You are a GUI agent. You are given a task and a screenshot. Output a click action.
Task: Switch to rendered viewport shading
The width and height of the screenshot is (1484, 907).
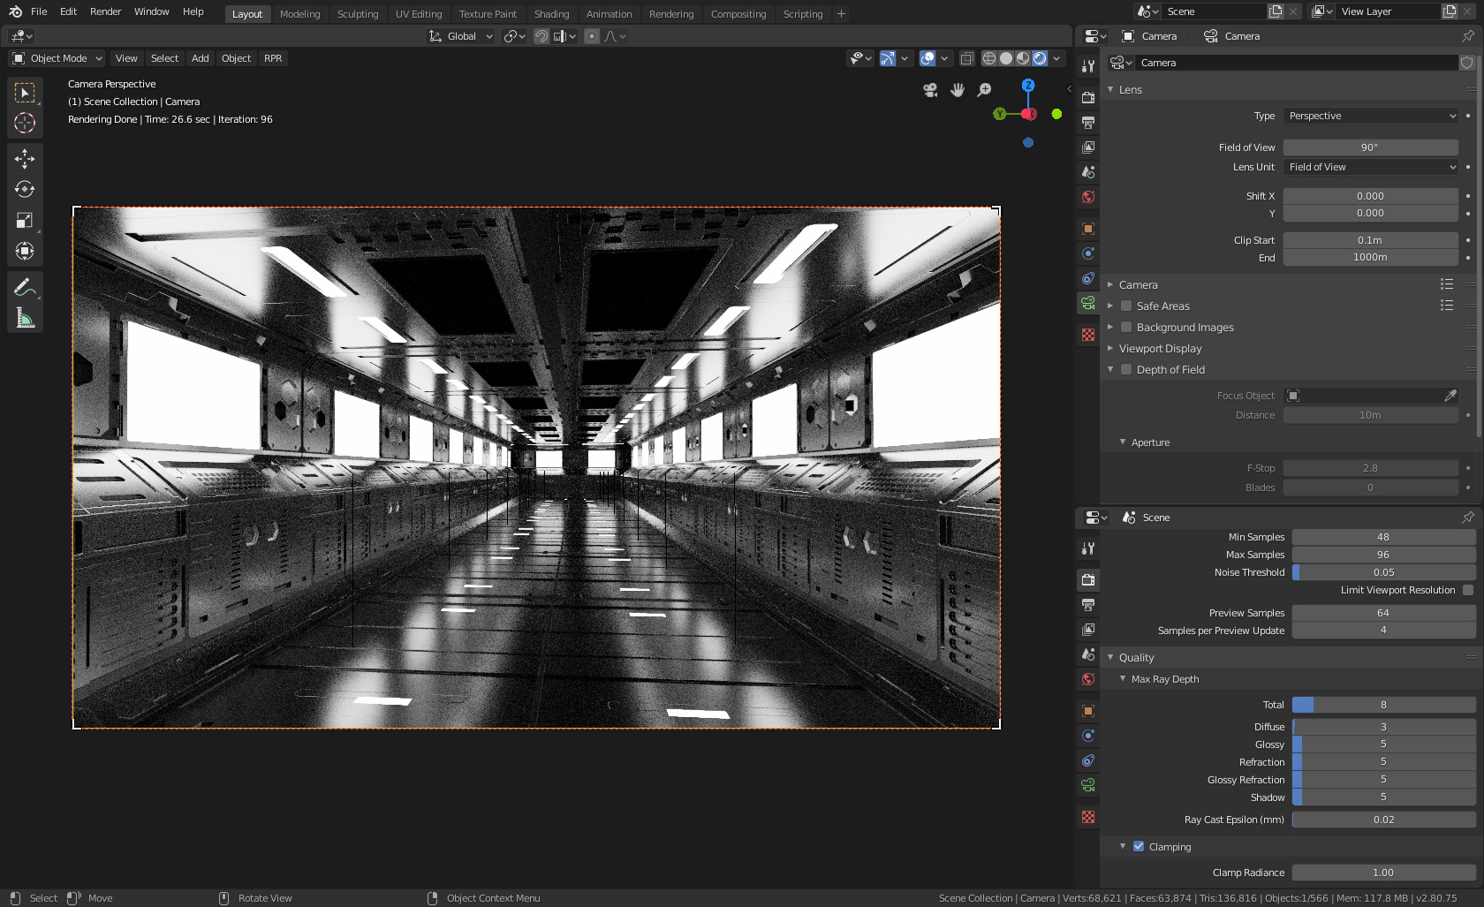coord(1040,58)
